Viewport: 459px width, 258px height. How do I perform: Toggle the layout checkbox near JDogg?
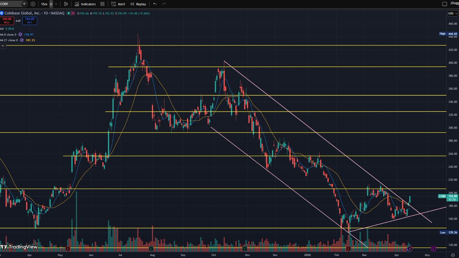click(x=444, y=4)
